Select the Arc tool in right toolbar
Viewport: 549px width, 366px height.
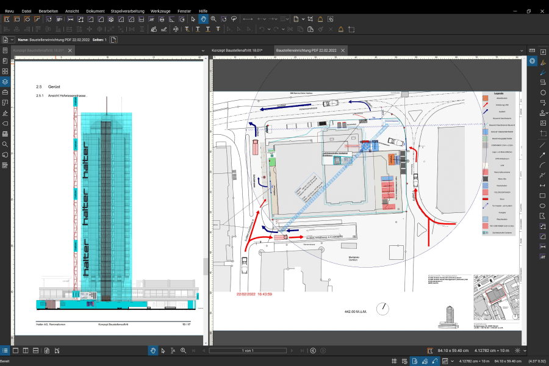(543, 165)
